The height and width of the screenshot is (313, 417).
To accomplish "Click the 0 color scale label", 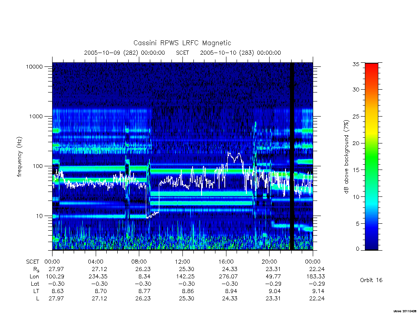I will tap(358, 249).
